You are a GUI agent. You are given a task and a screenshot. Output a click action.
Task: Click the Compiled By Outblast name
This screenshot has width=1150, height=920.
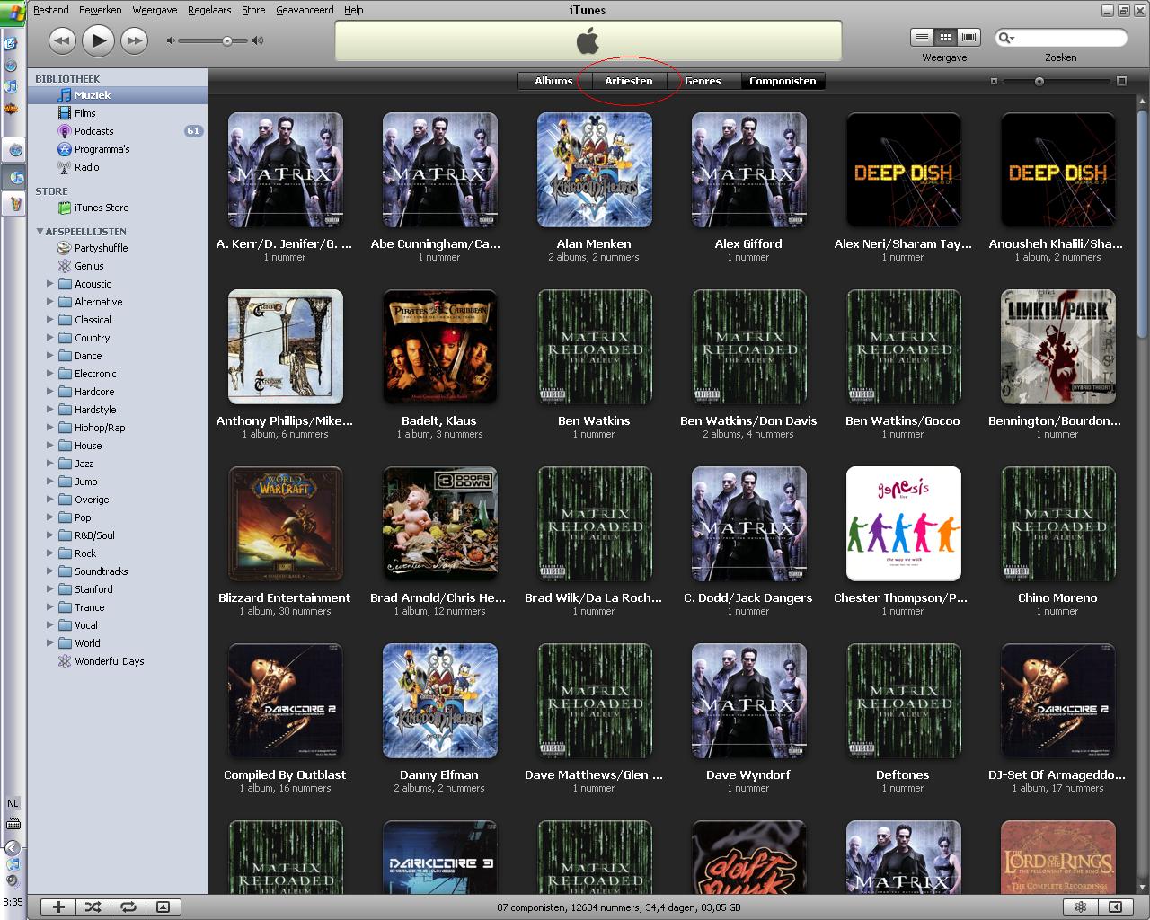285,774
